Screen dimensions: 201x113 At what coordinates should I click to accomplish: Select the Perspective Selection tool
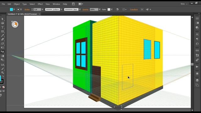click(x=3, y=52)
